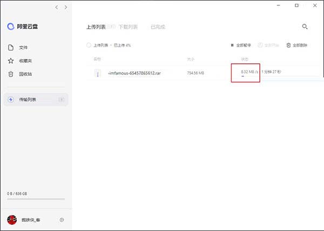The height and width of the screenshot is (231, 324).
Task: Click the pause icon beside 全部暂停
Action: click(x=232, y=45)
